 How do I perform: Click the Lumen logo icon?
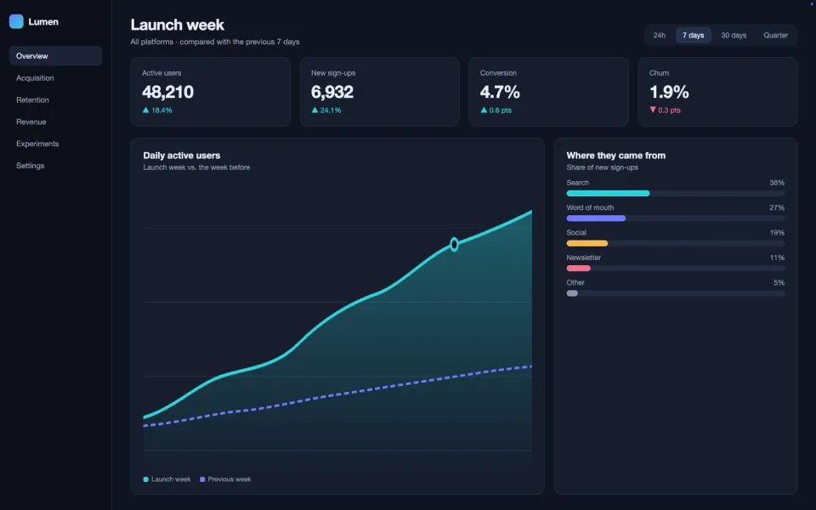click(x=16, y=21)
